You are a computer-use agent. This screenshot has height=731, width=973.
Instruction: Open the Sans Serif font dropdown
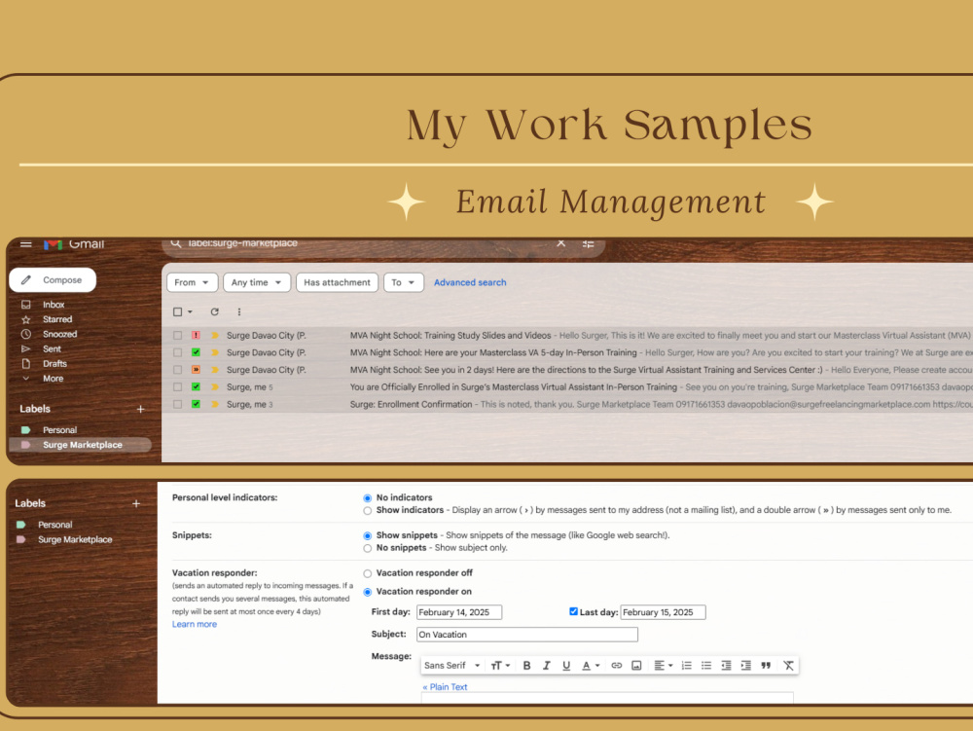point(451,665)
